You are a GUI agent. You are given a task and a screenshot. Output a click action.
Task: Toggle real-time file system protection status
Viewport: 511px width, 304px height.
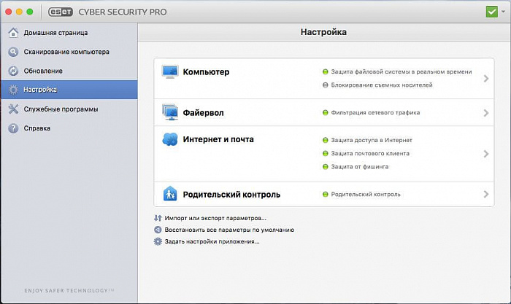[326, 72]
